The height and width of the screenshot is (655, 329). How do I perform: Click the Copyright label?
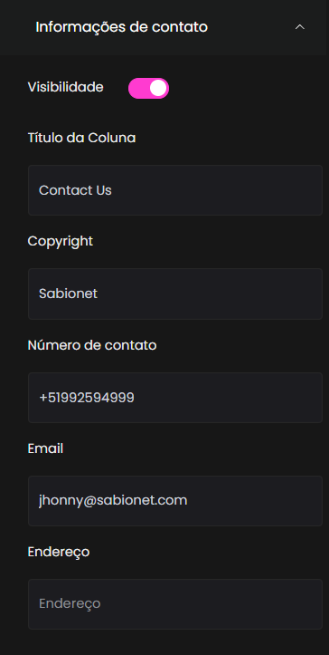61,241
